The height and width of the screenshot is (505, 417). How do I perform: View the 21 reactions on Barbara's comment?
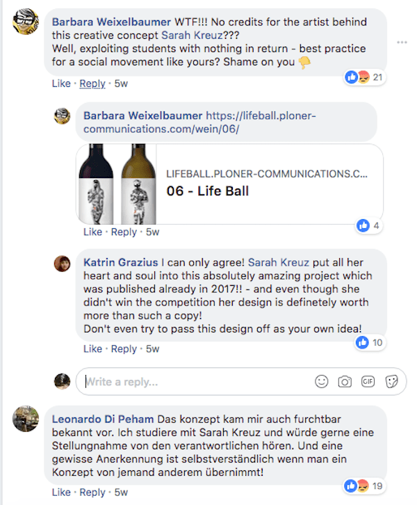coord(364,77)
